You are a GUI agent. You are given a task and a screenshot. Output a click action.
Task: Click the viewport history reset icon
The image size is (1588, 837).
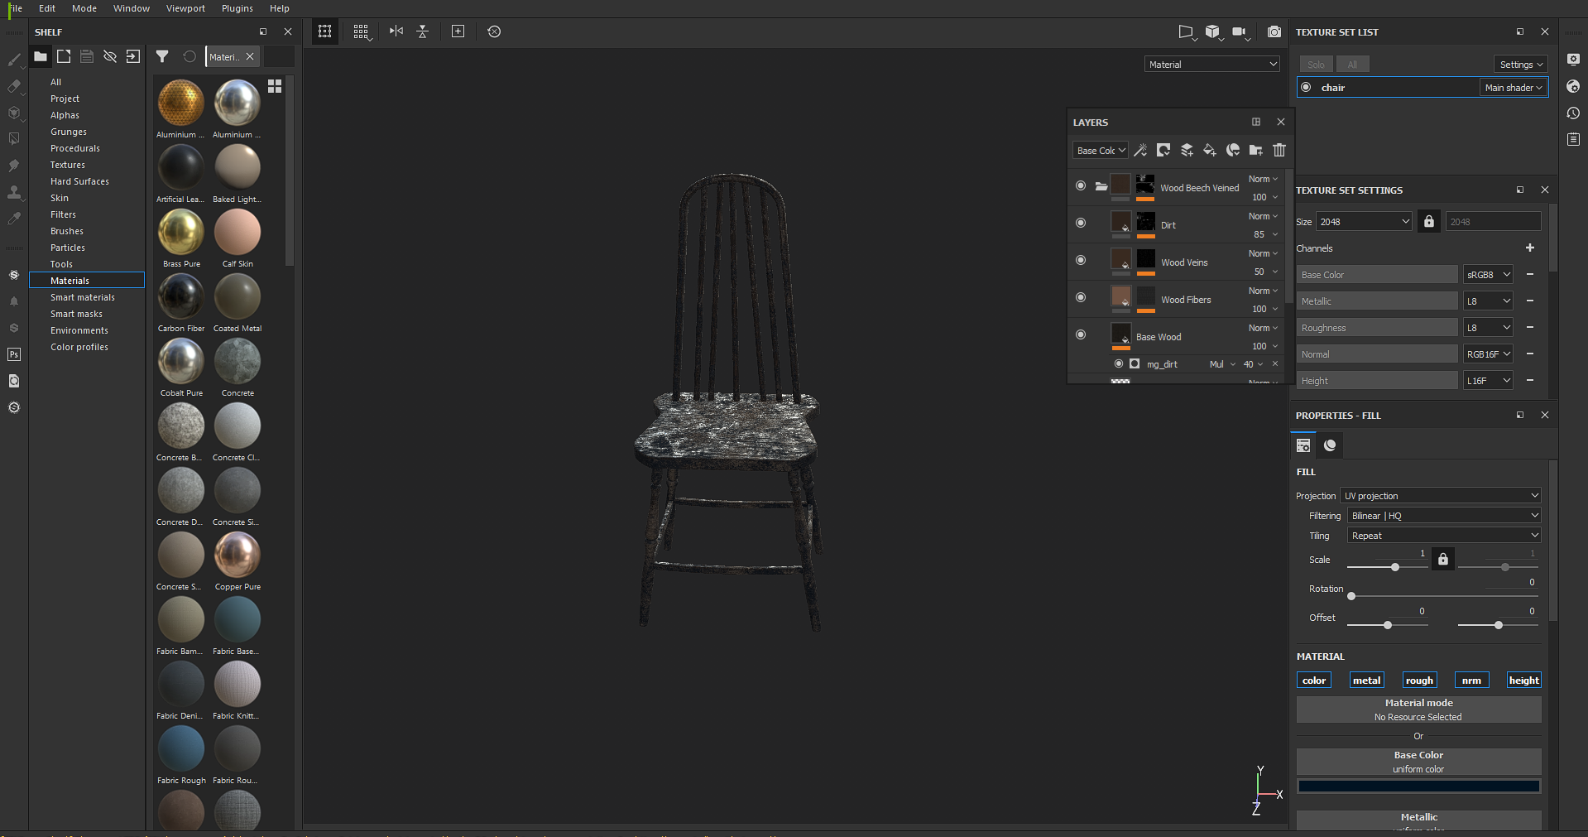point(494,31)
